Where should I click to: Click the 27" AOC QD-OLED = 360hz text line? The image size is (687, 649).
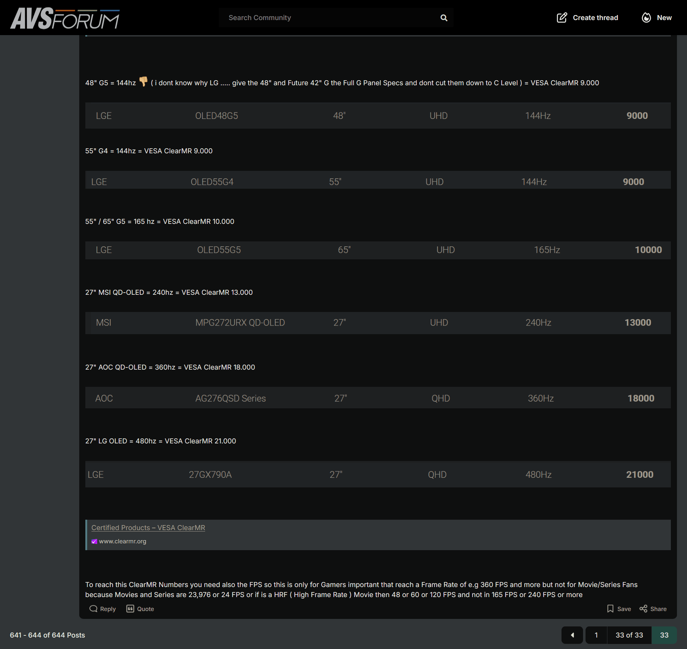click(170, 367)
